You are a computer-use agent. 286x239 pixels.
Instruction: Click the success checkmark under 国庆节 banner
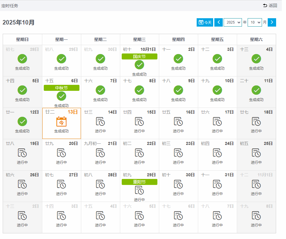pos(139,65)
